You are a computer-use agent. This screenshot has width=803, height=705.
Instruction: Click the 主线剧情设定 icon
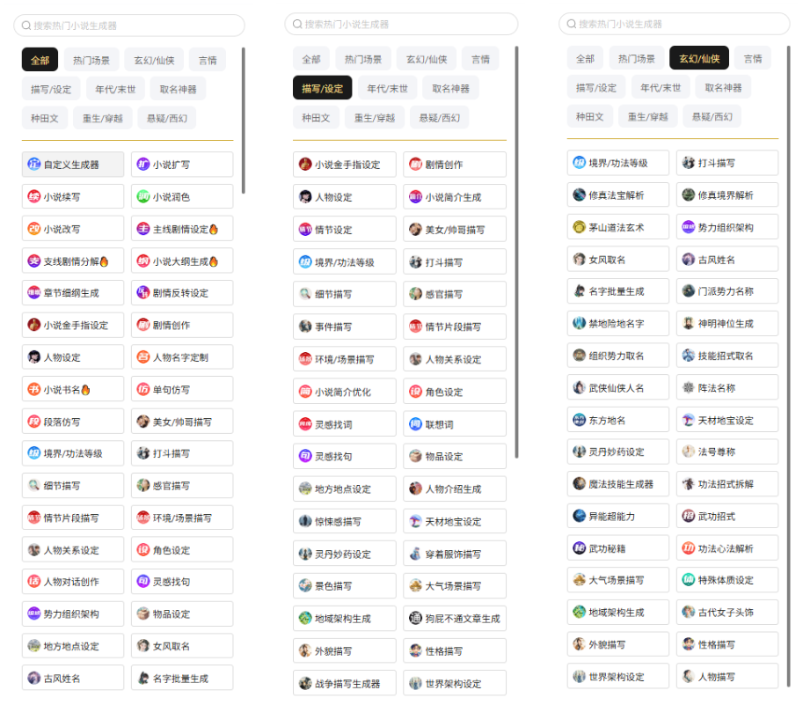pyautogui.click(x=142, y=229)
